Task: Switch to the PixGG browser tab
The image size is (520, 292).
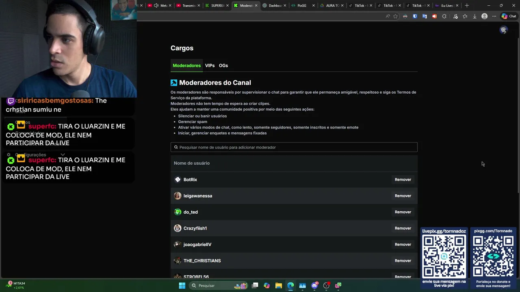Action: pyautogui.click(x=303, y=6)
